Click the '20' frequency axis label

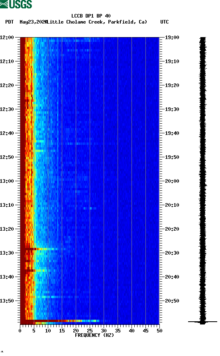(x=76, y=331)
